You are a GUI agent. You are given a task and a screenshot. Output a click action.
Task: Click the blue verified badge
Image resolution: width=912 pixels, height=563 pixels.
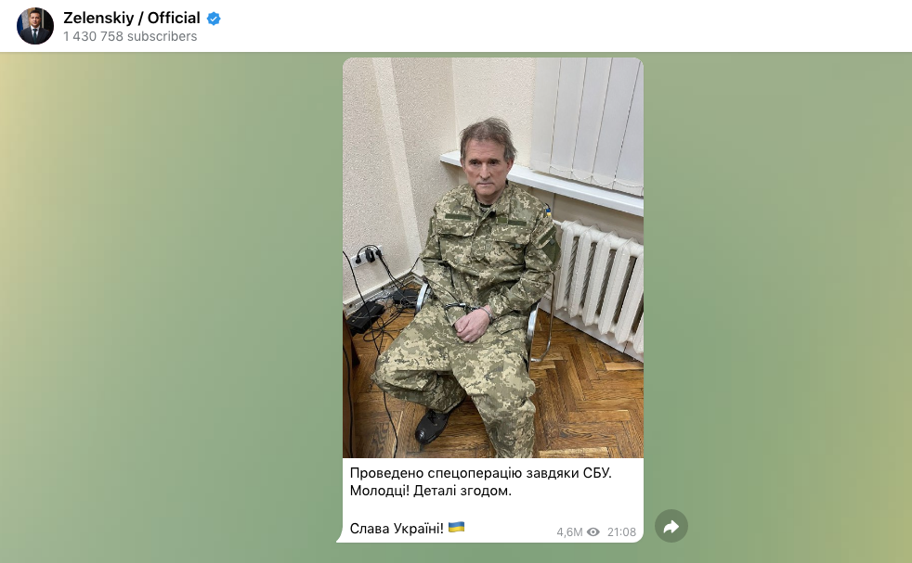click(214, 19)
